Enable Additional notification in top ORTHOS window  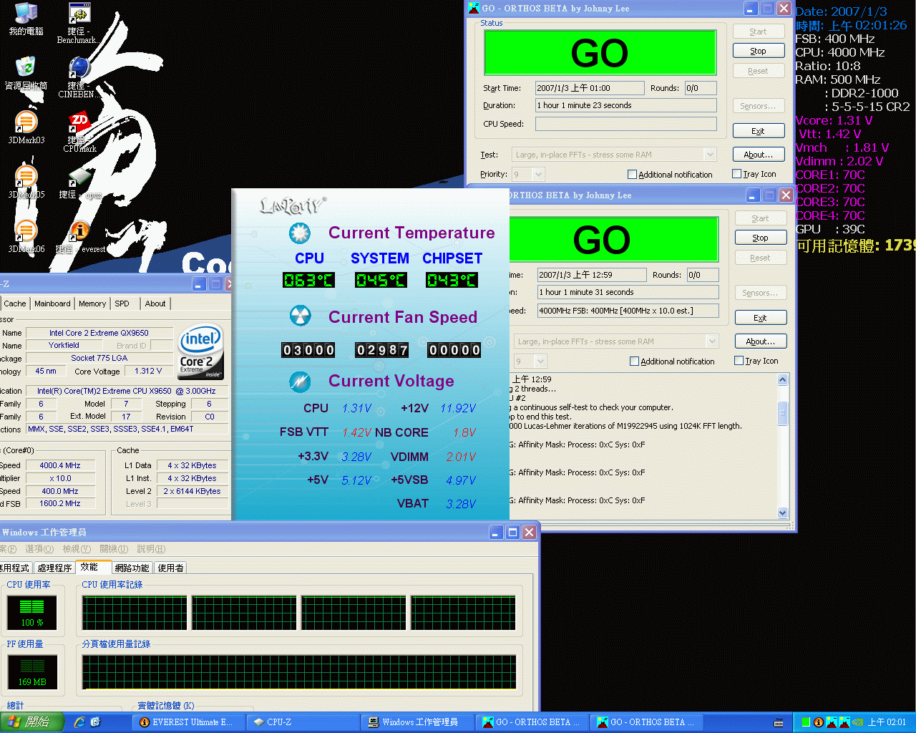[x=632, y=174]
